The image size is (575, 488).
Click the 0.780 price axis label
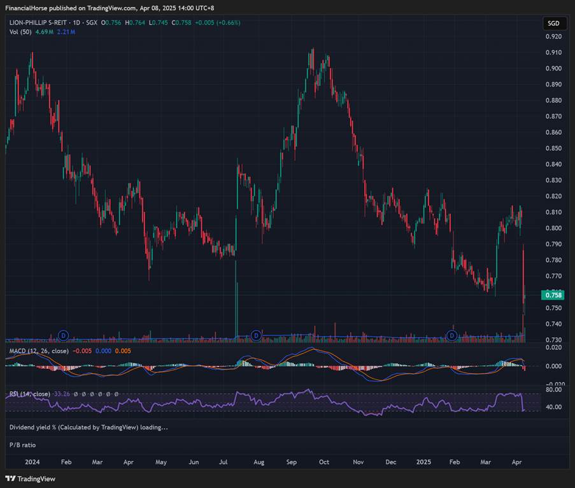pos(553,260)
